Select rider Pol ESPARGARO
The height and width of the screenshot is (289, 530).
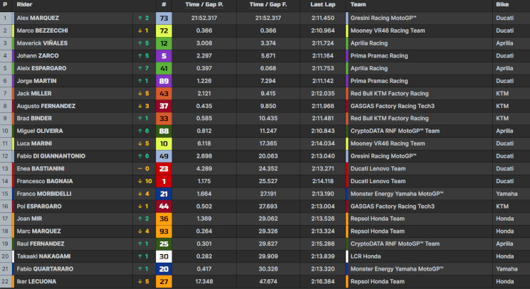tap(39, 207)
